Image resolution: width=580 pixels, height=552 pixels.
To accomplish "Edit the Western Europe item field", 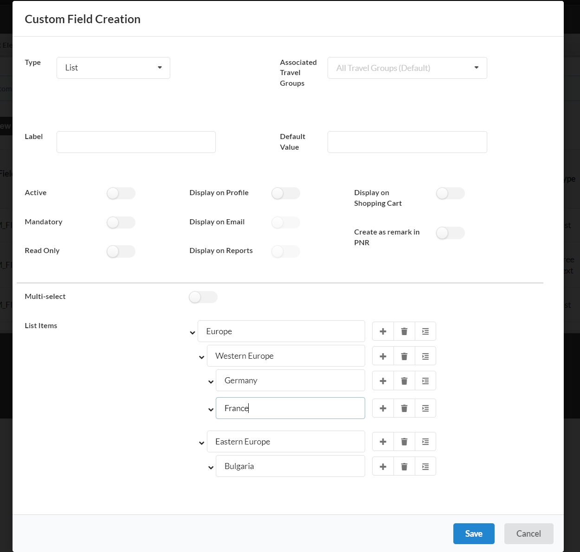I will 286,356.
